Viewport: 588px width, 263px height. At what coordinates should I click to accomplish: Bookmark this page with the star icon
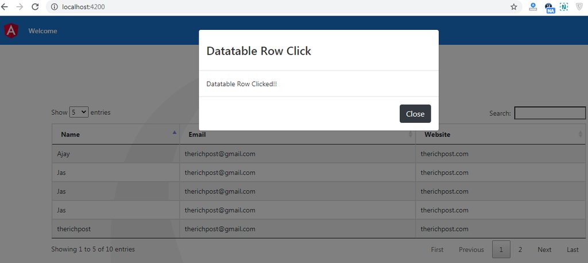coord(513,7)
